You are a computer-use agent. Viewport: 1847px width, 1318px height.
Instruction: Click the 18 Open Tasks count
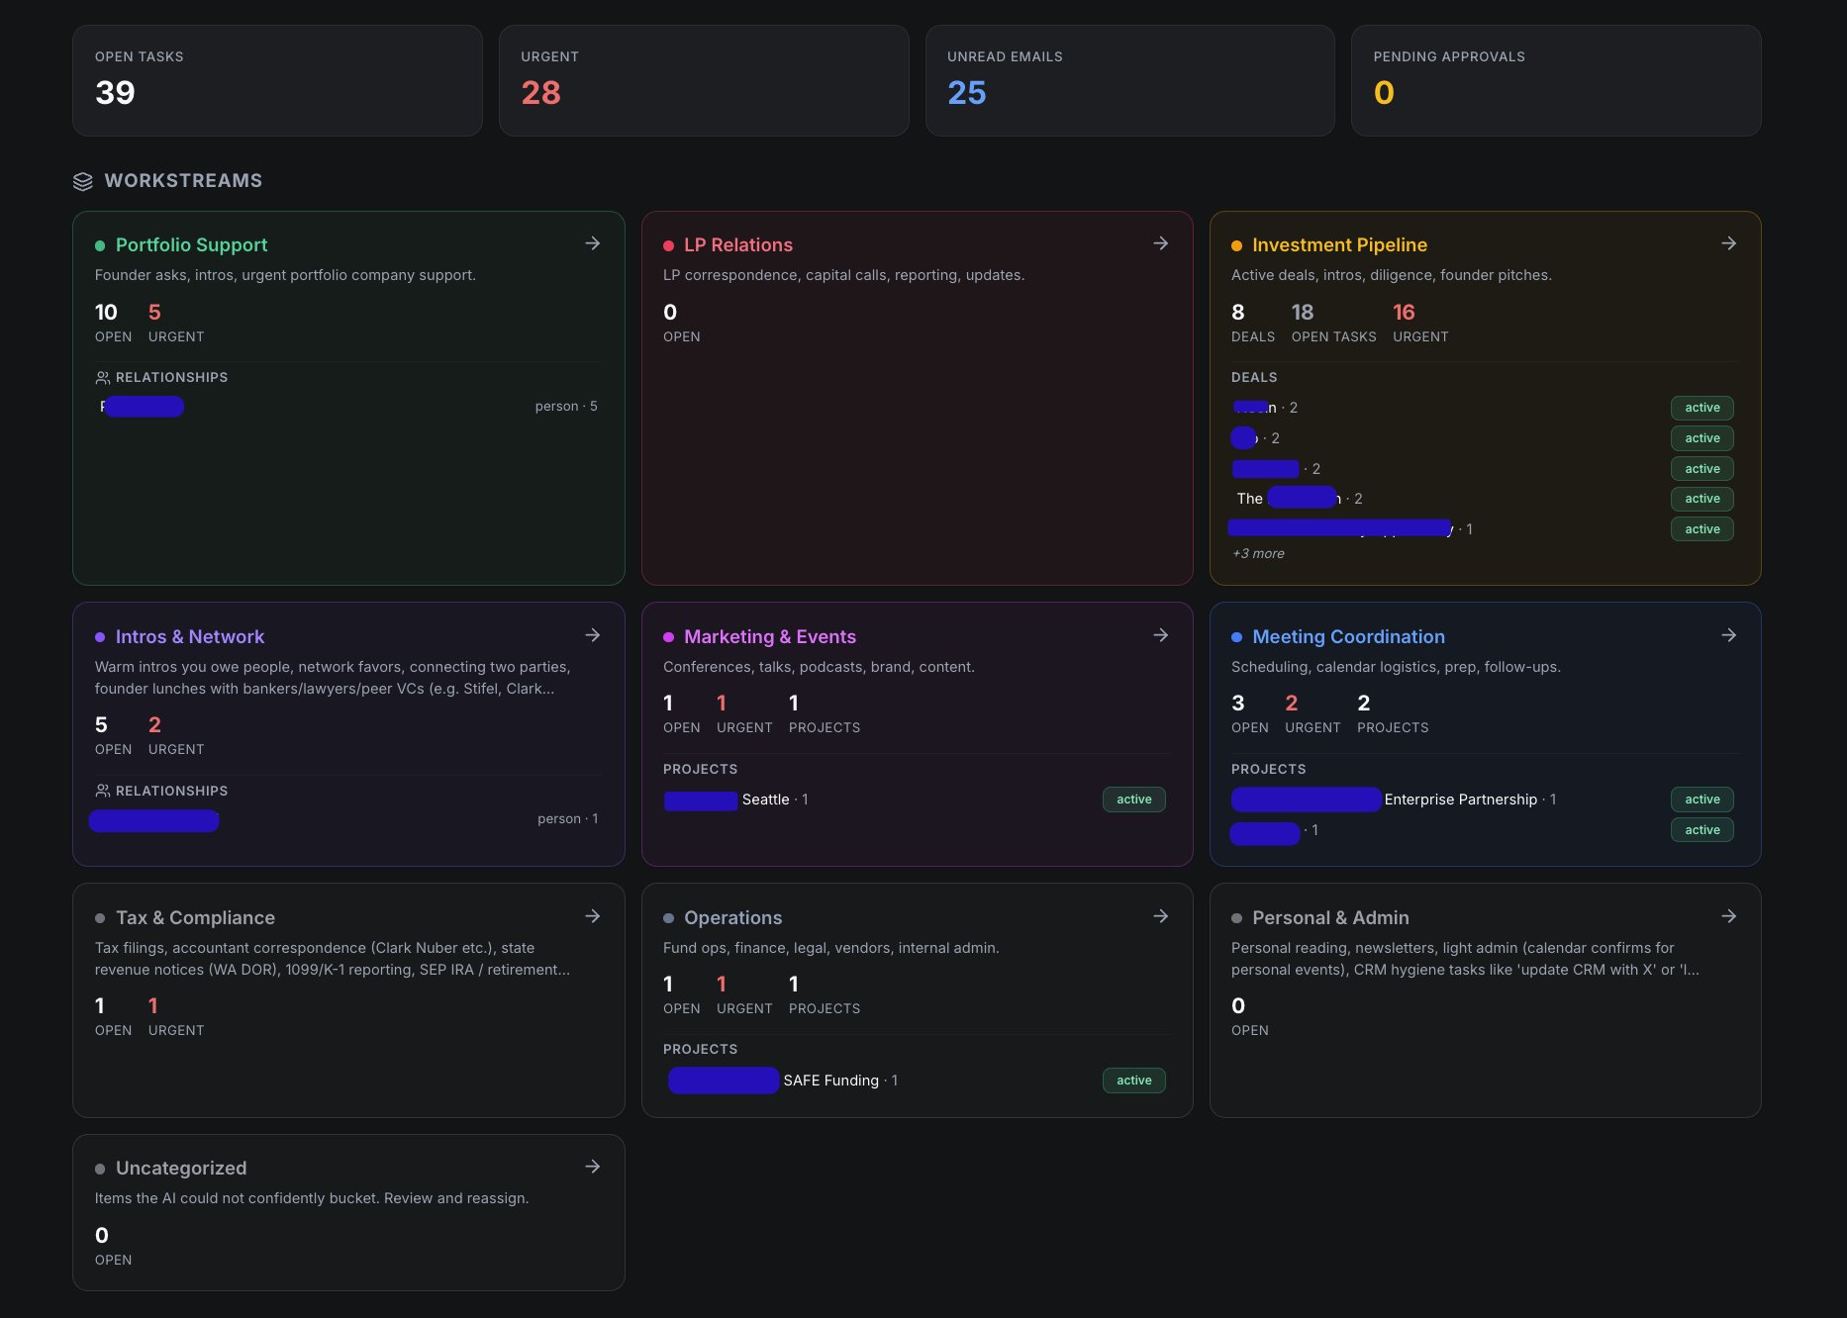pos(1333,323)
